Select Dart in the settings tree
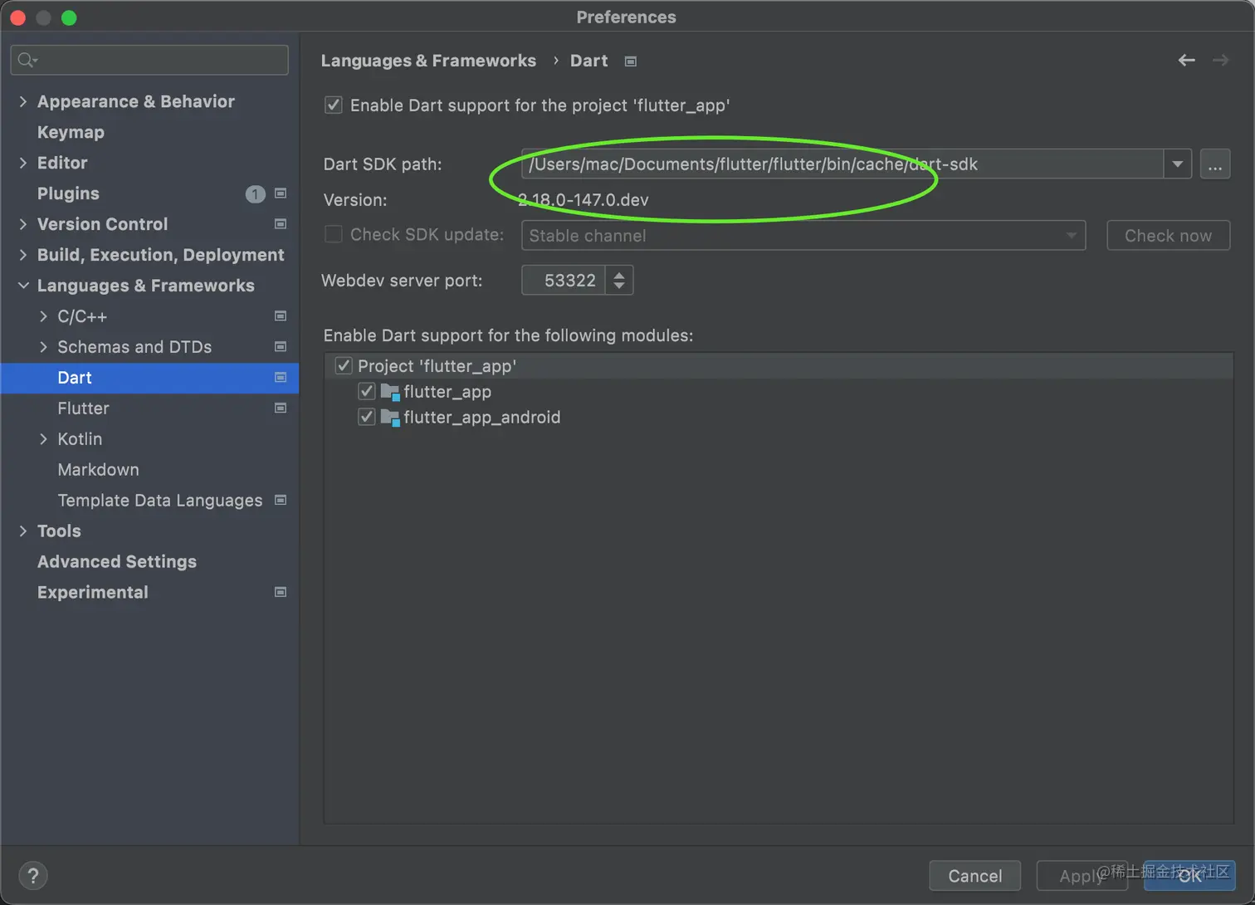The width and height of the screenshot is (1255, 905). click(149, 378)
